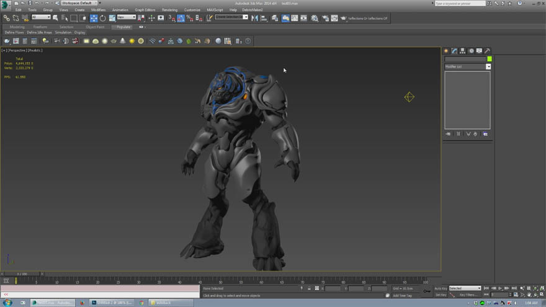The width and height of the screenshot is (546, 307).
Task: Click the Define Flows panel button
Action: coord(14,32)
